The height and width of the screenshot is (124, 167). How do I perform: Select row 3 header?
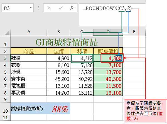tap(5, 58)
